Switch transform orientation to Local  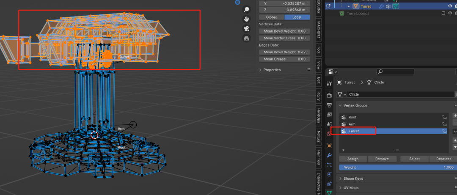[x=297, y=17]
